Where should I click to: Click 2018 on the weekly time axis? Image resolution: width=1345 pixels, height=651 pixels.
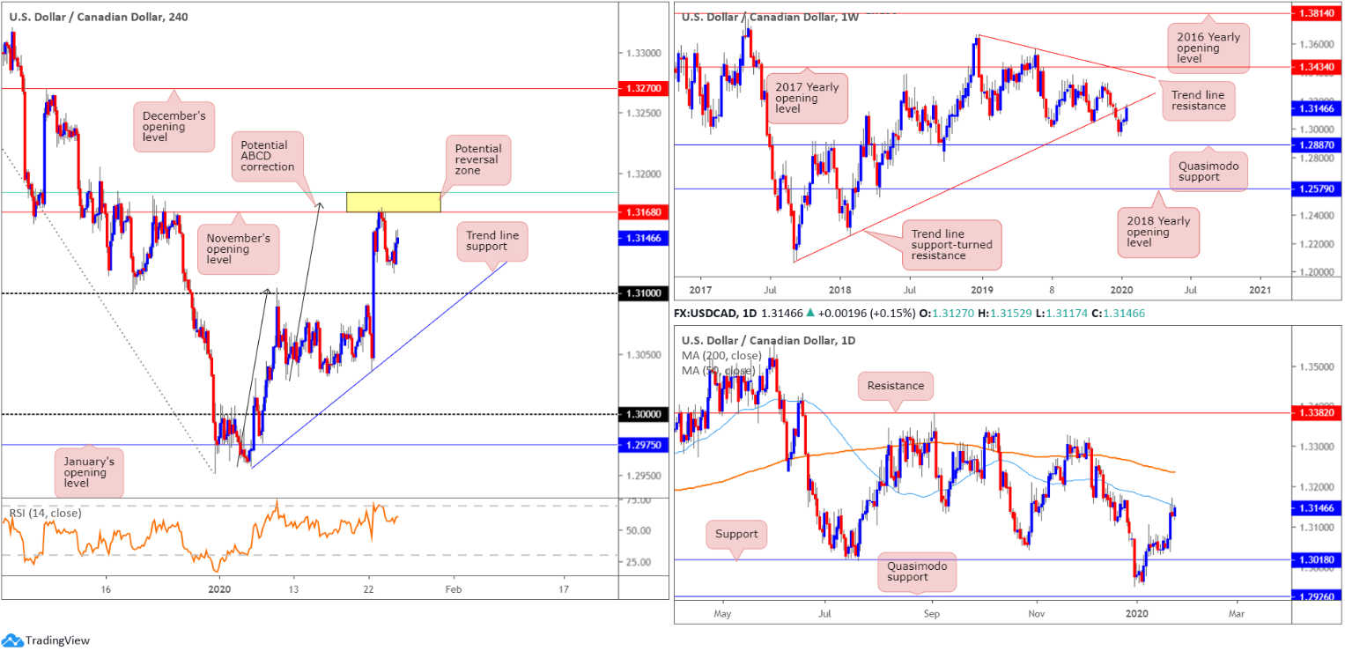pos(839,290)
